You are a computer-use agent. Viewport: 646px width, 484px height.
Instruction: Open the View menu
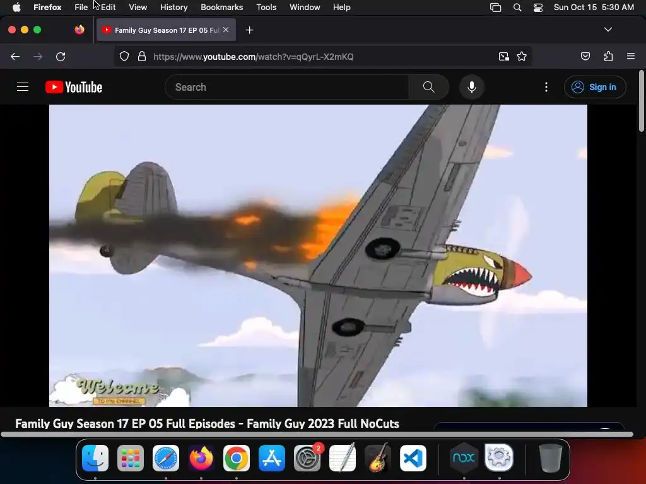click(138, 7)
